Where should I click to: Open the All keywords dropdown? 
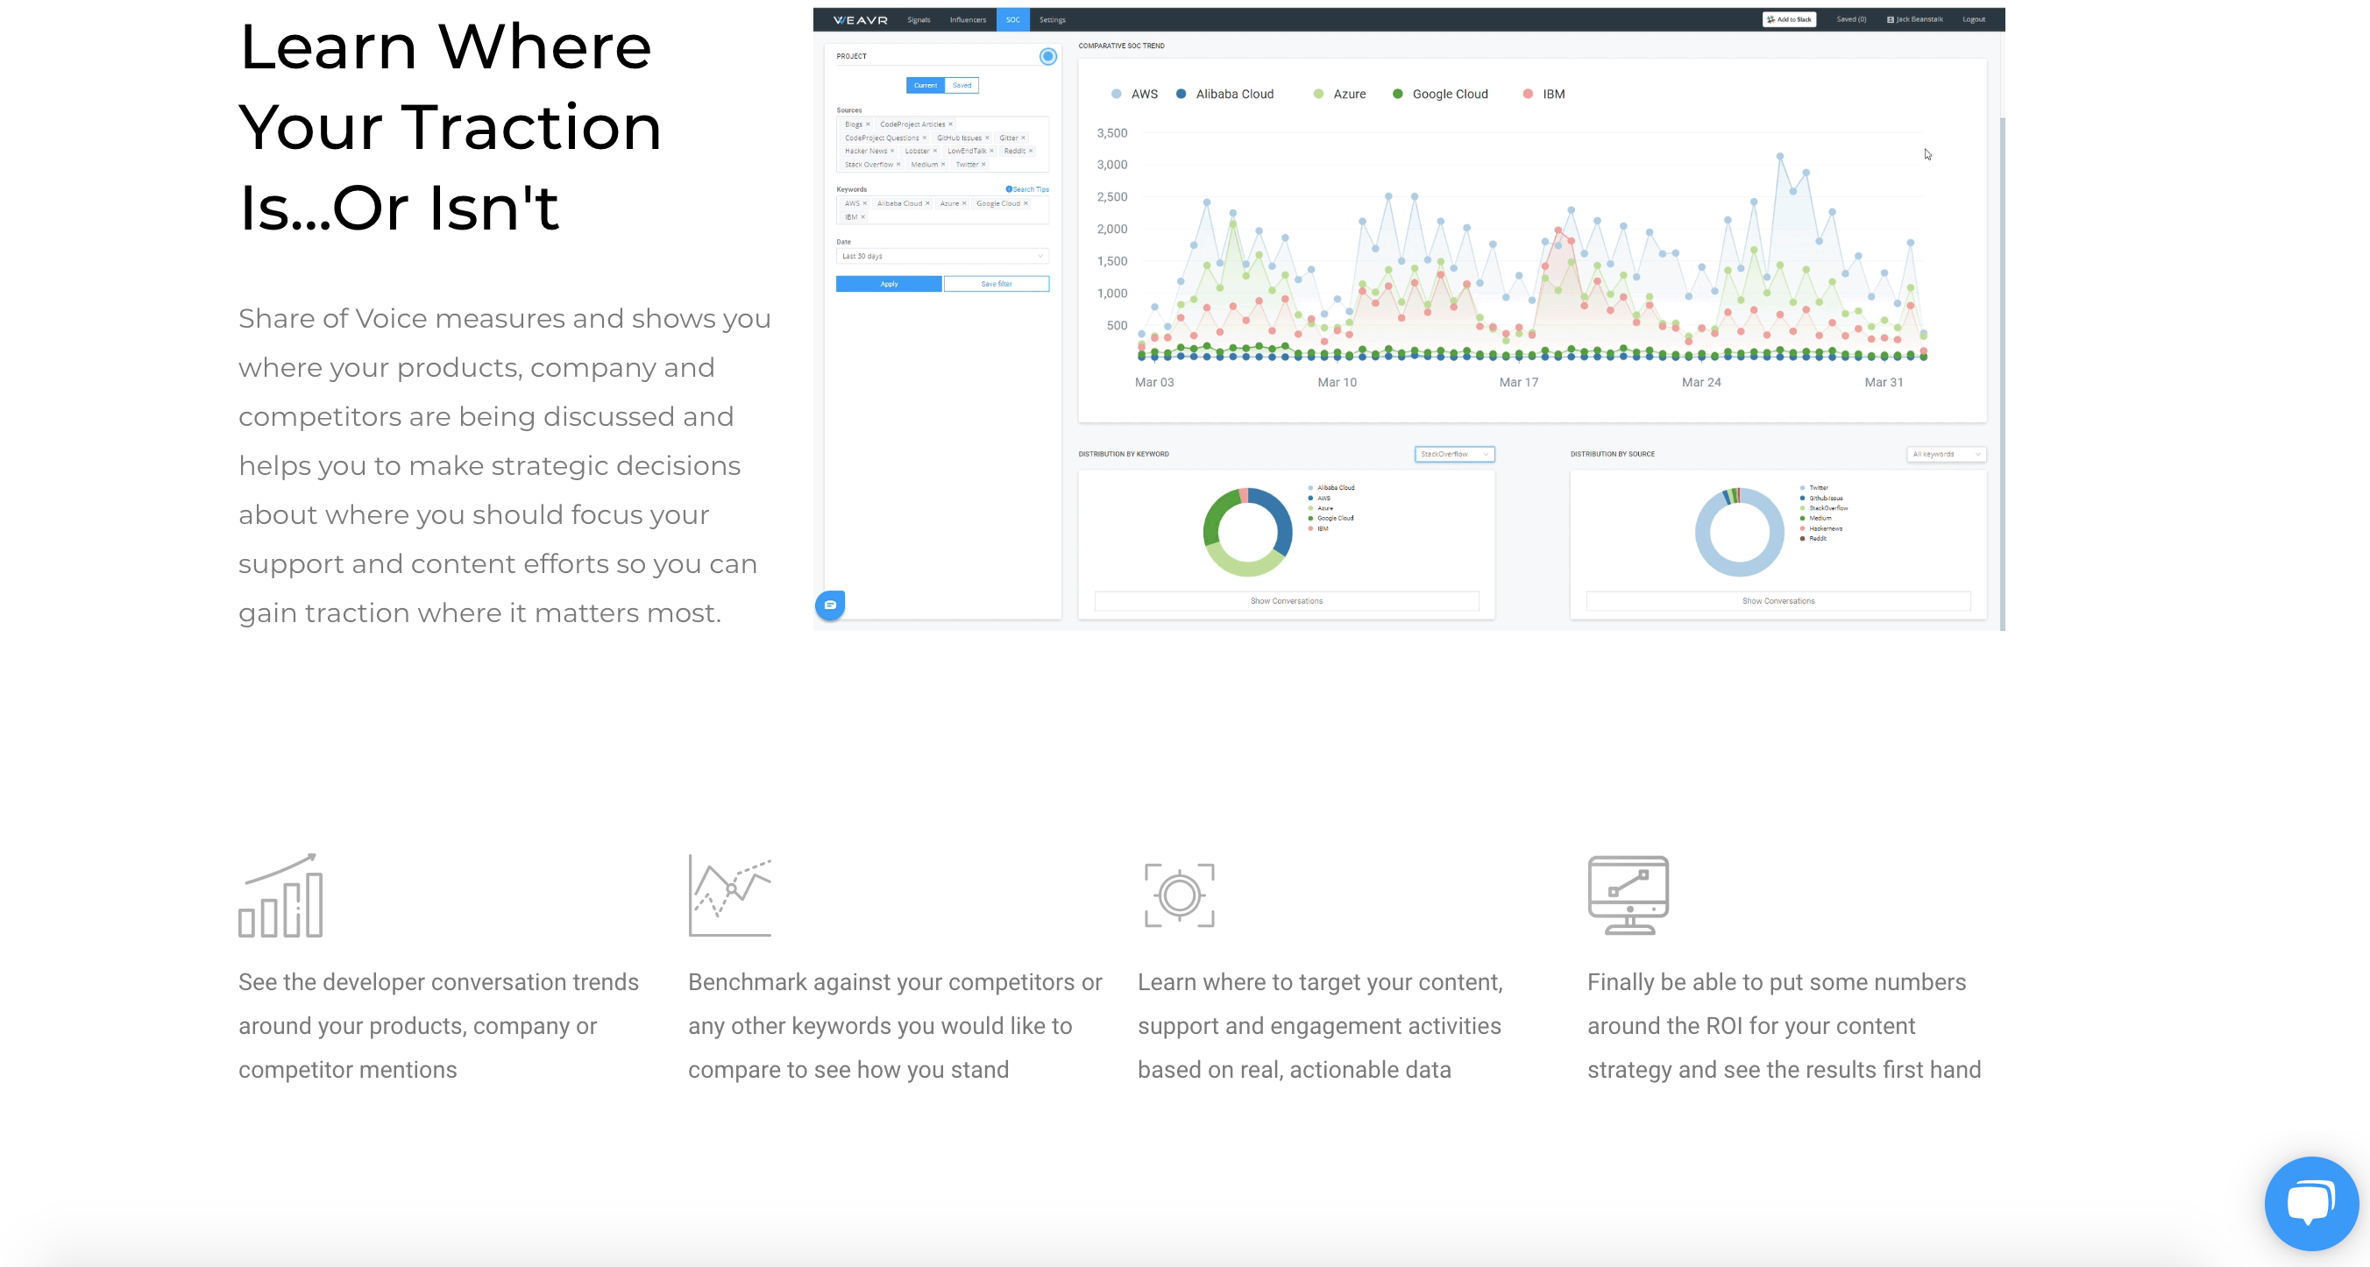click(1945, 454)
